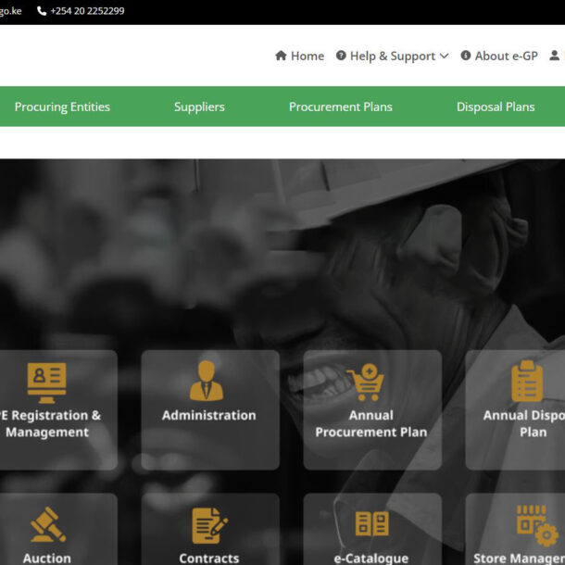Click the user profile icon in the header
This screenshot has height=565, width=565.
pyautogui.click(x=554, y=56)
